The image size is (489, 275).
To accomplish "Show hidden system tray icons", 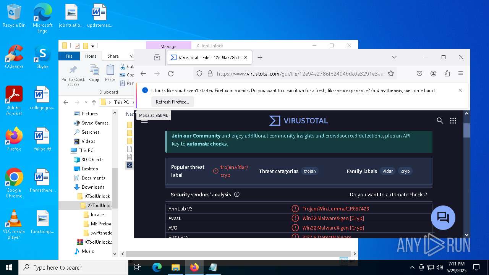I will coord(412,267).
